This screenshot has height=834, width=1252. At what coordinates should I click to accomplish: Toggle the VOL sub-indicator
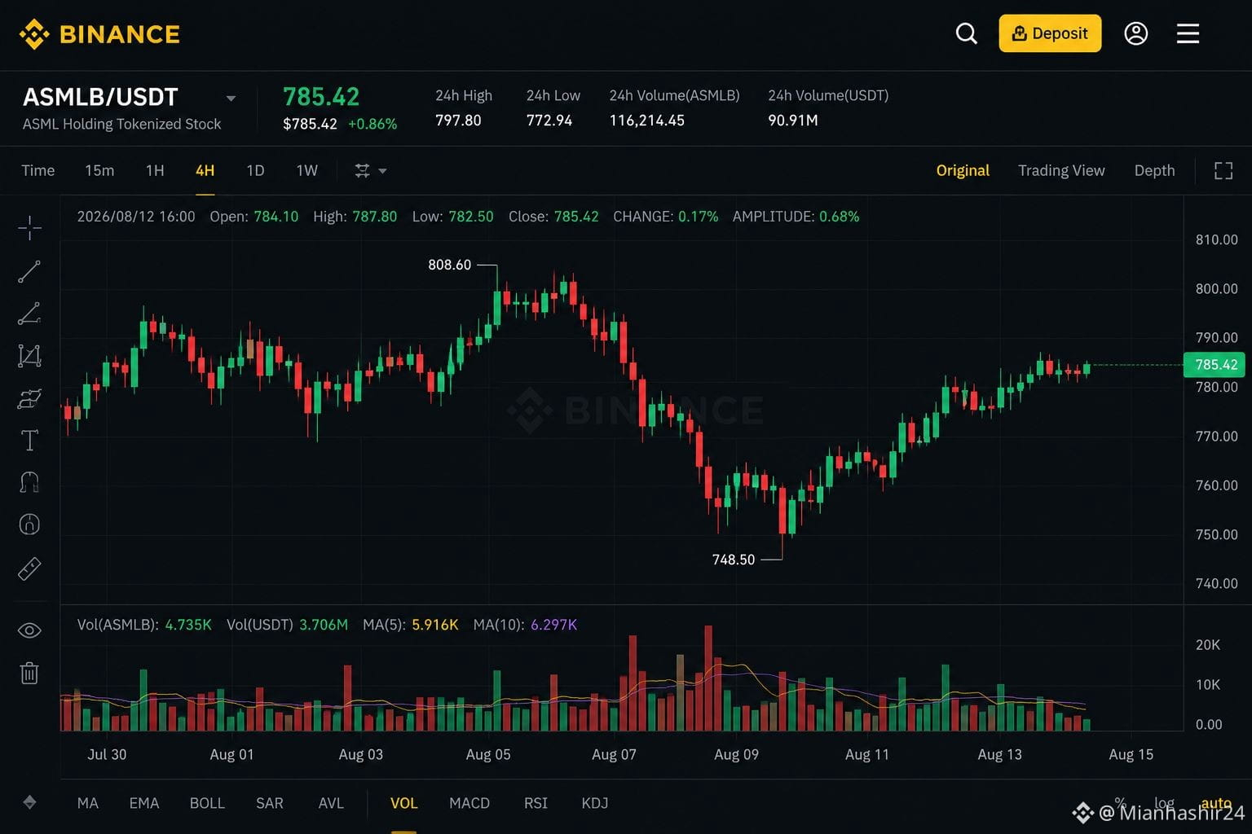(x=403, y=803)
